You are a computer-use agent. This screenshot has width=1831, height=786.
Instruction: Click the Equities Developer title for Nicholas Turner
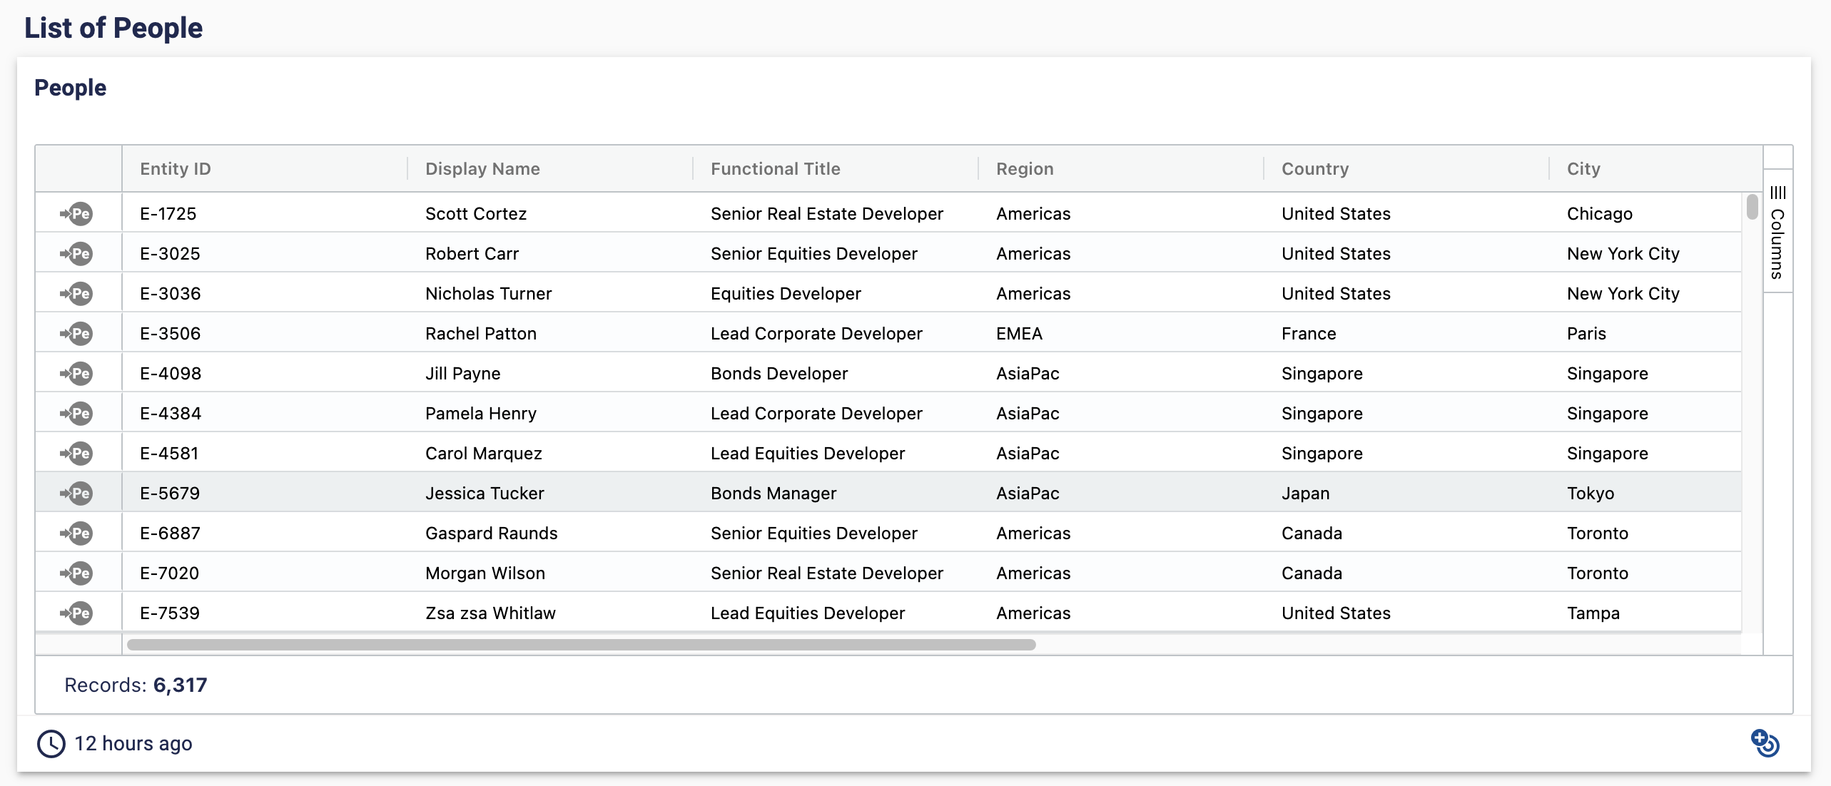(786, 293)
